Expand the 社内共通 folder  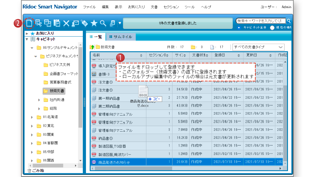point(39,100)
